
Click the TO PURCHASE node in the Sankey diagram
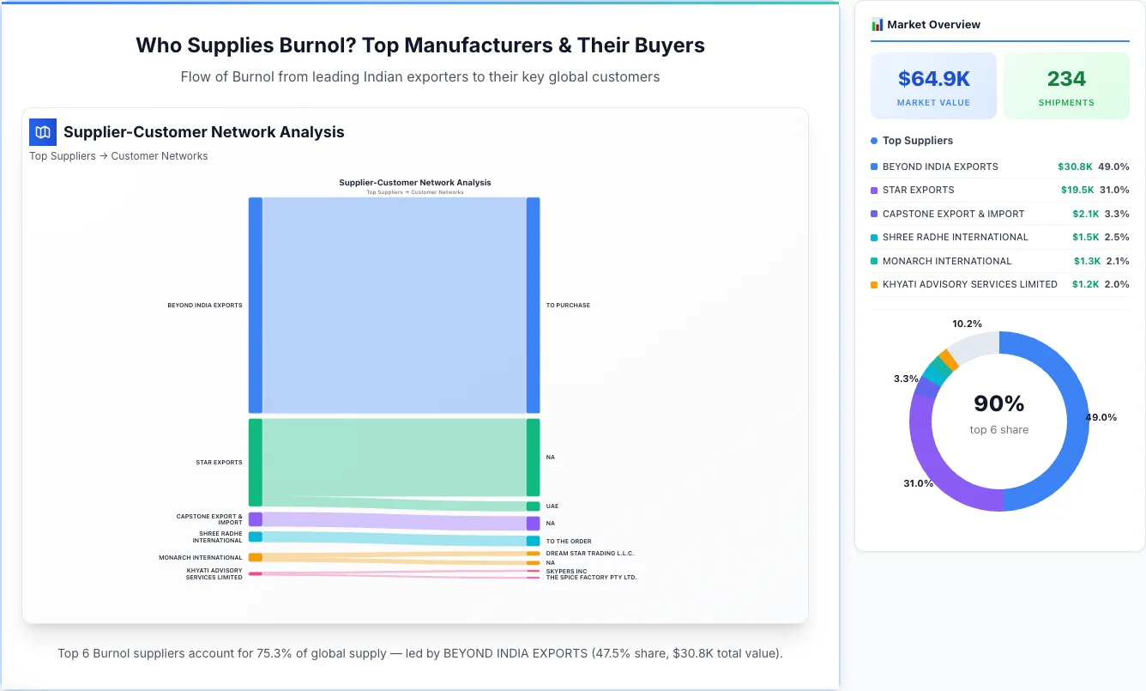coord(534,305)
